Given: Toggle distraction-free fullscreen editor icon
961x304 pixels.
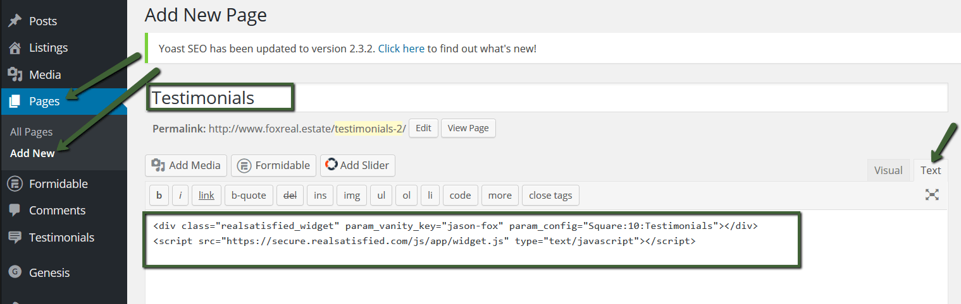Looking at the screenshot, I should 932,195.
